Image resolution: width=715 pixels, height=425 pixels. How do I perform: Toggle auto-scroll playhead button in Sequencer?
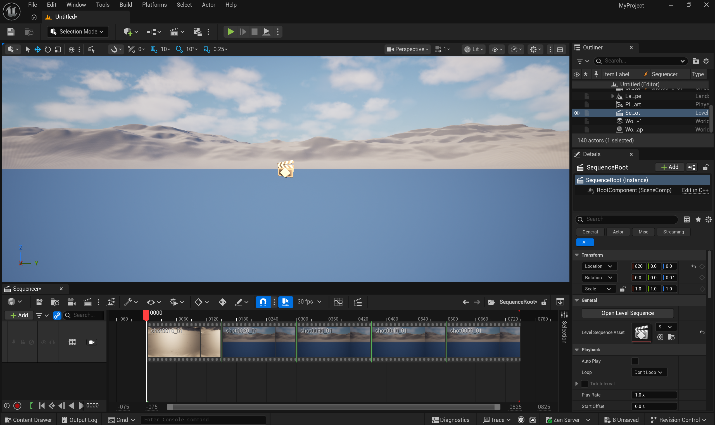pos(286,302)
